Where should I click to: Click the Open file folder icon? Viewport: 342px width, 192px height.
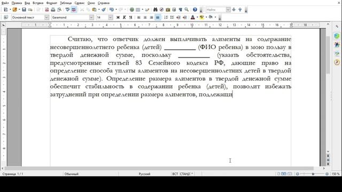(14, 10)
